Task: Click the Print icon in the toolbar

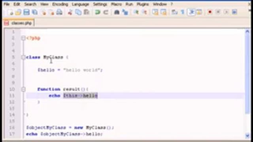Action: click(x=59, y=12)
